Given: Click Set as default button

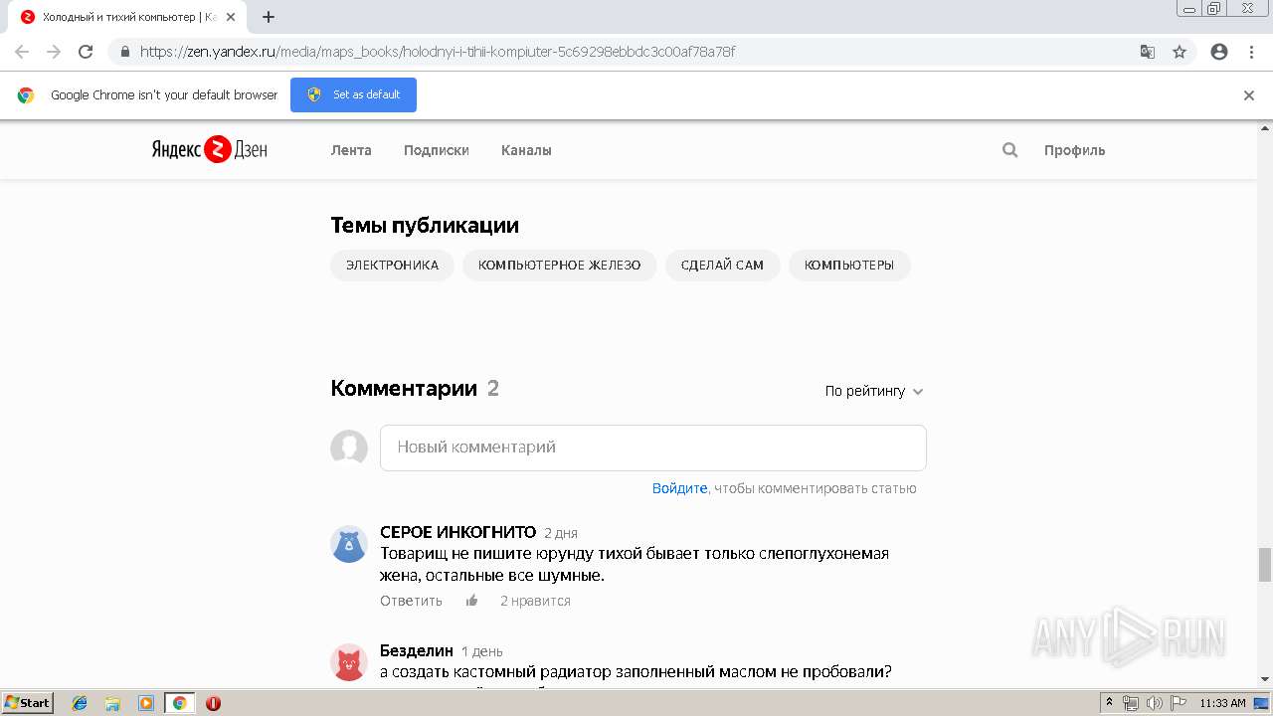Looking at the screenshot, I should [353, 94].
